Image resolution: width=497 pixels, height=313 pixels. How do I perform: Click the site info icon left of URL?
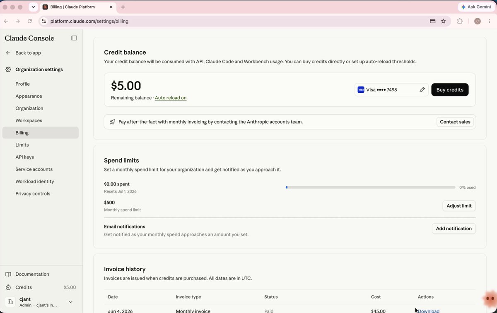pyautogui.click(x=44, y=21)
